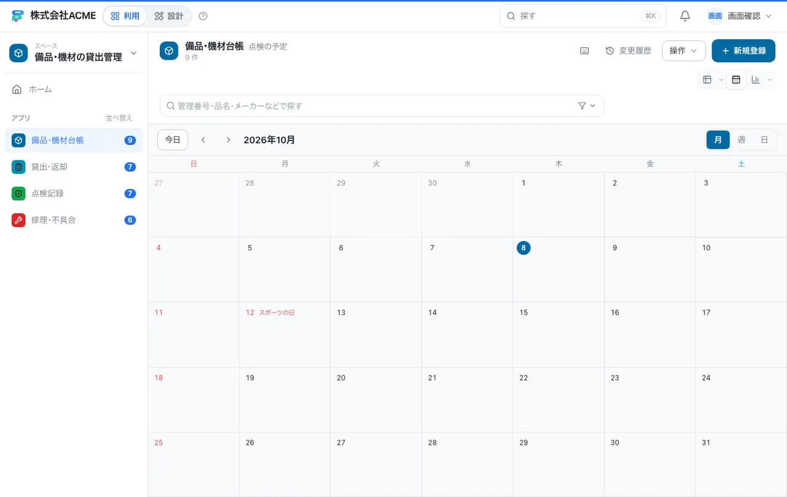This screenshot has height=497, width=787.
Task: Open the 画面確認 user menu
Action: 740,16
